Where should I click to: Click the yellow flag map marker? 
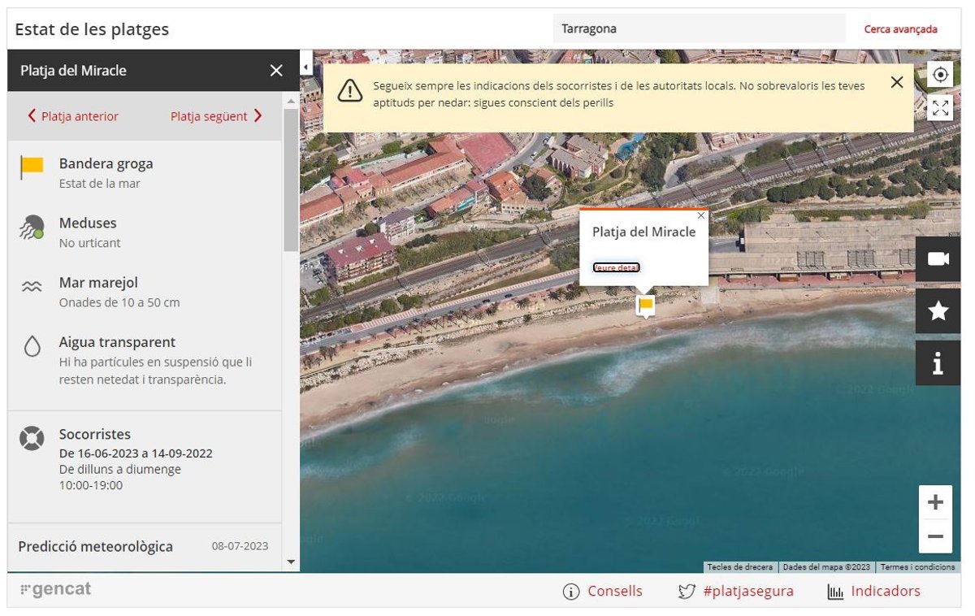[x=646, y=306]
